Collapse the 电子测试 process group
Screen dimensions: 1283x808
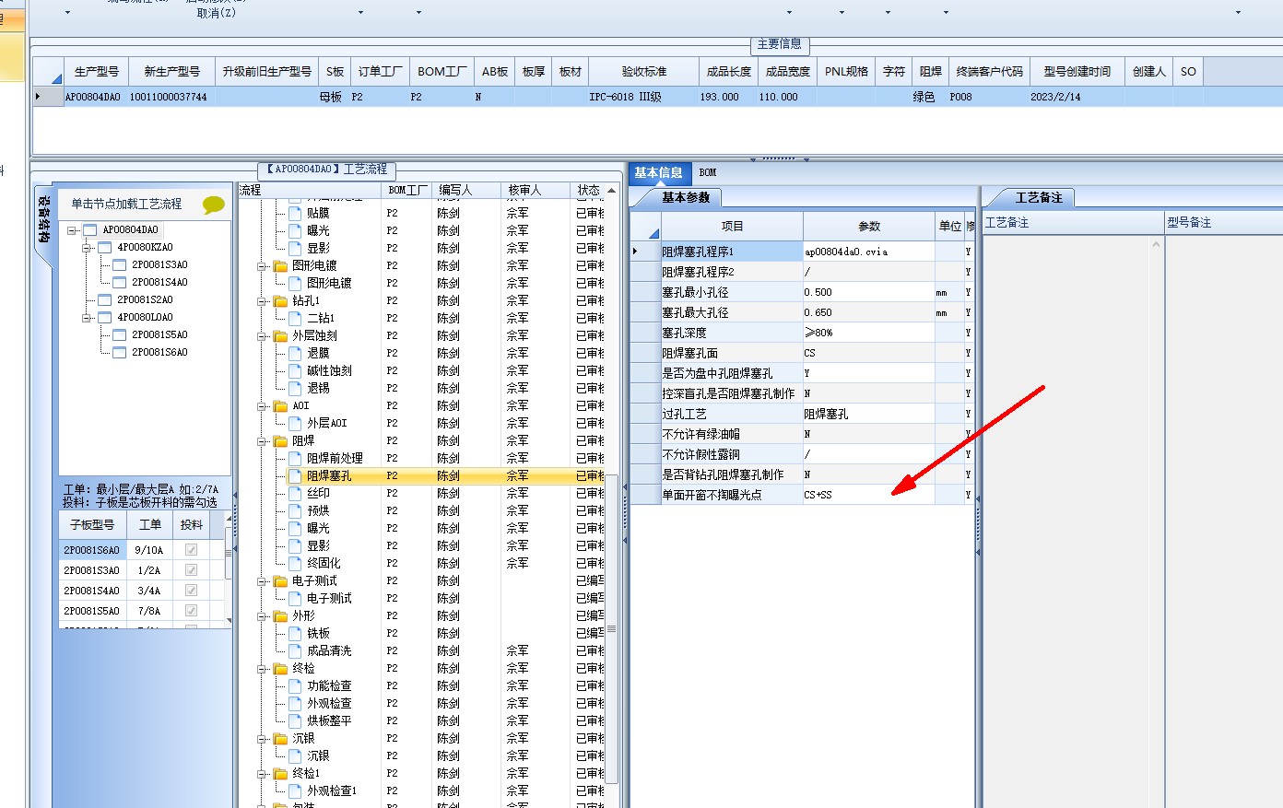262,580
